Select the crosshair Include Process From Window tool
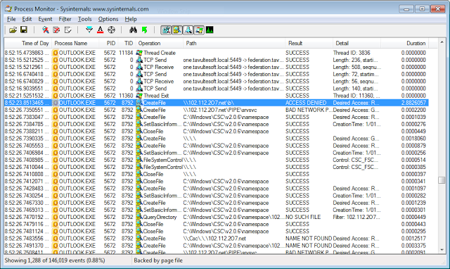Image resolution: width=450 pixels, height=269 pixels. pos(111,30)
